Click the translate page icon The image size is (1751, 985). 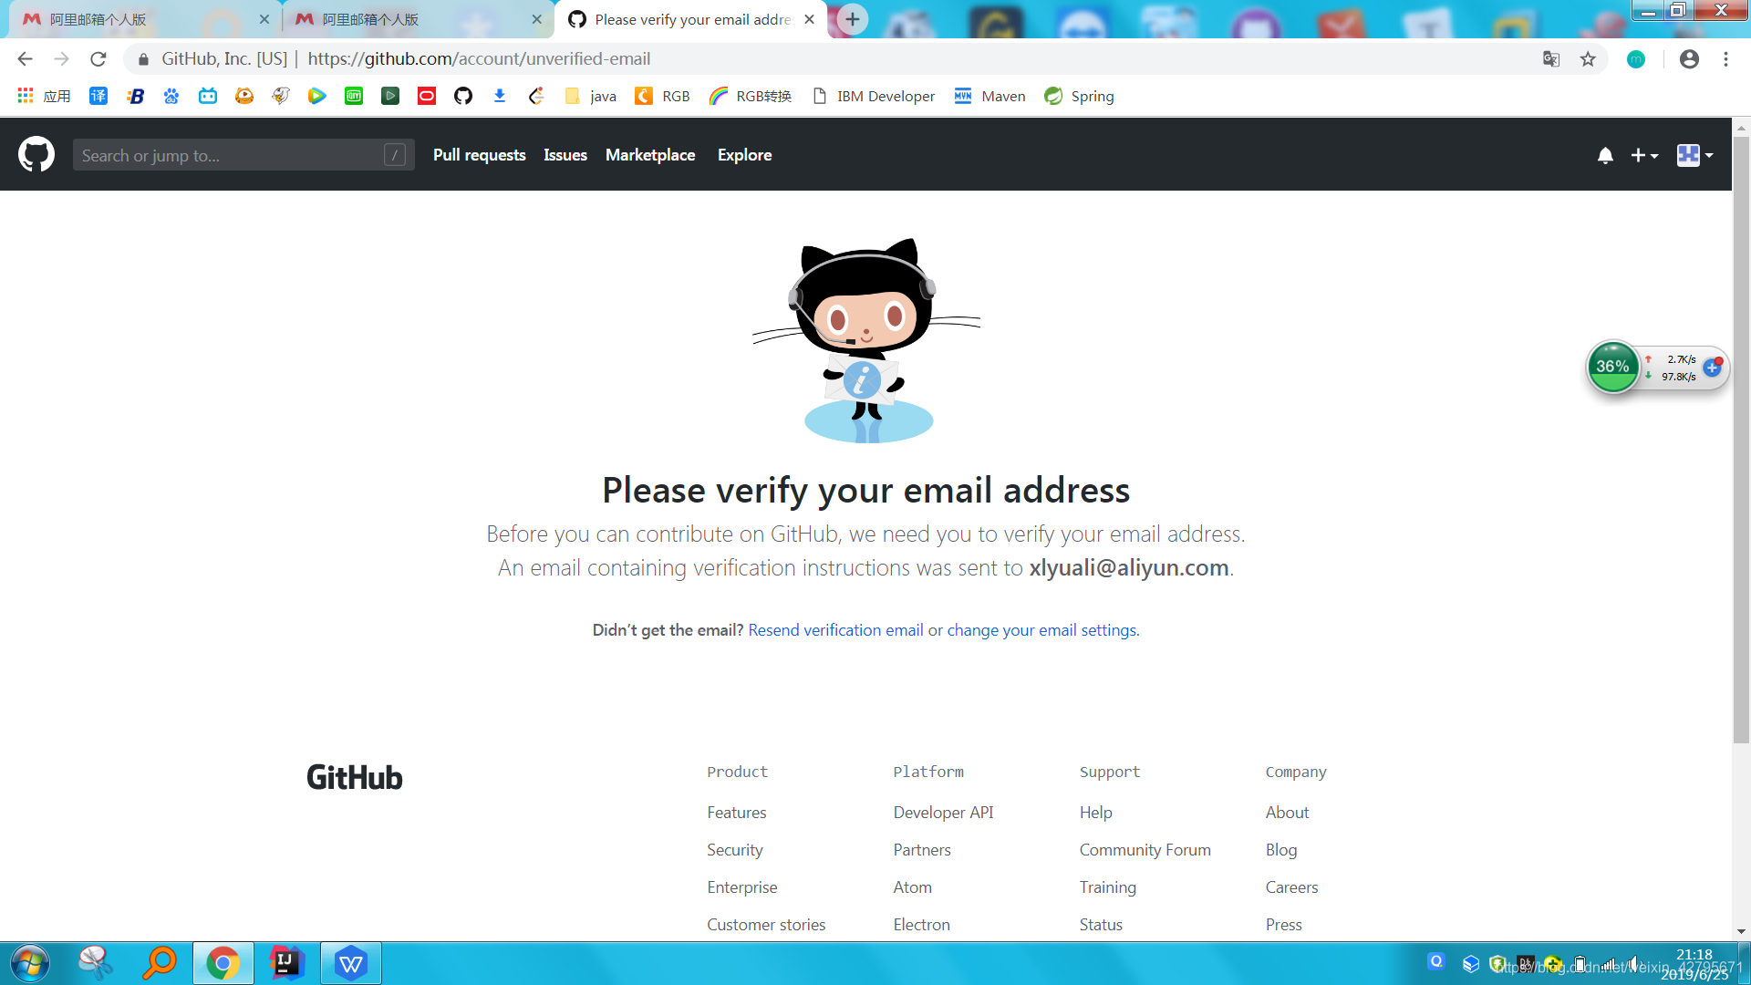click(1550, 59)
